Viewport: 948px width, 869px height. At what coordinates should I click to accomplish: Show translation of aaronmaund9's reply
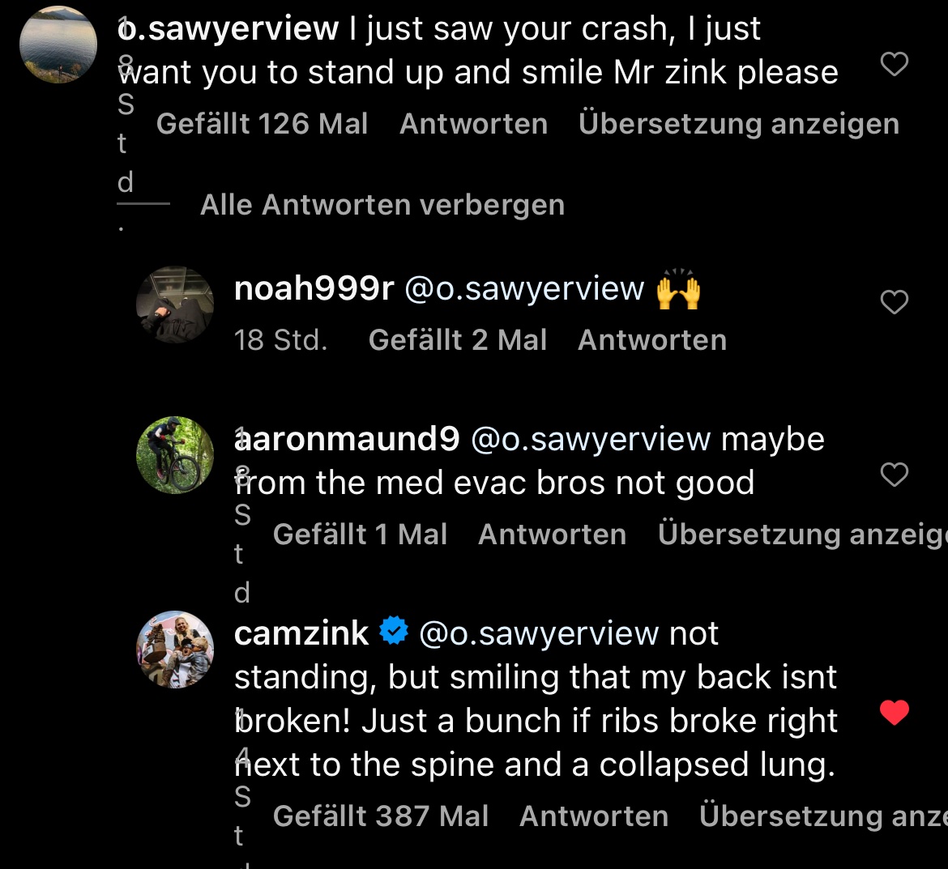pyautogui.click(x=801, y=535)
